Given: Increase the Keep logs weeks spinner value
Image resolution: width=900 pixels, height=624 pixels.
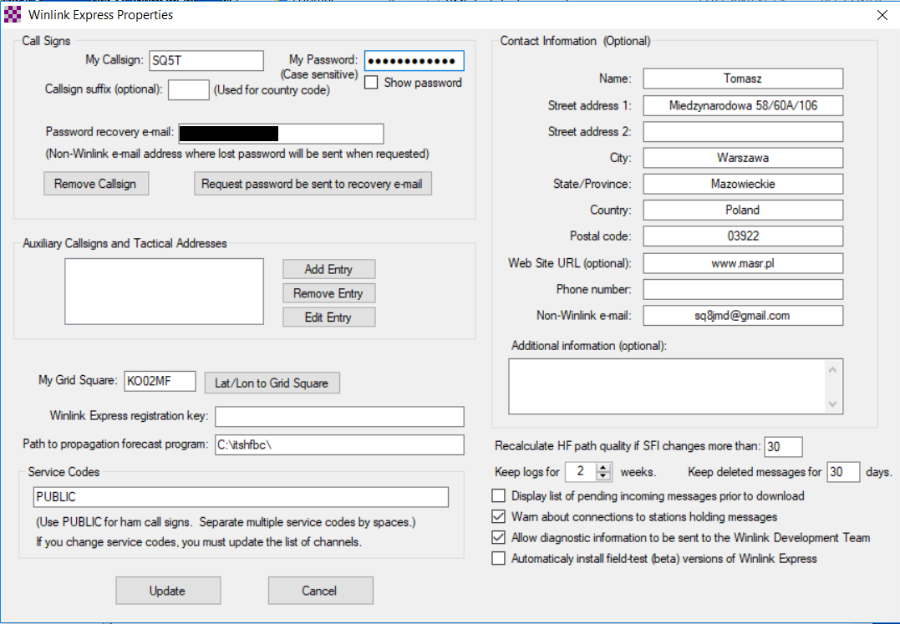Looking at the screenshot, I should [x=603, y=467].
